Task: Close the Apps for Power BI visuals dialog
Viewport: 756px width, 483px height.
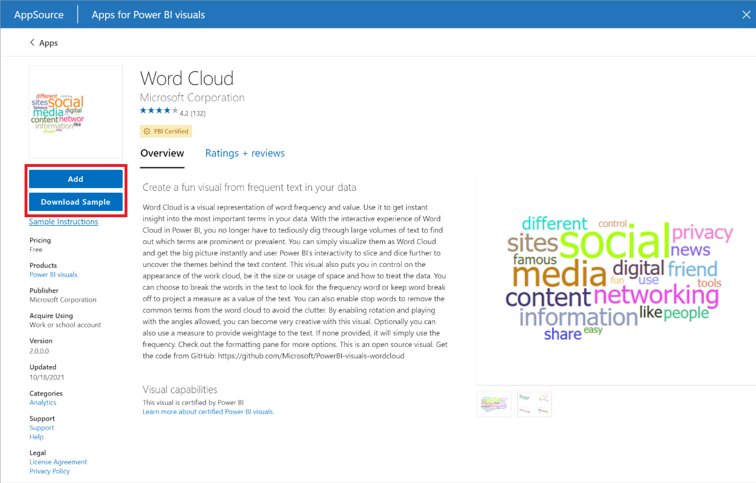Action: pos(746,14)
